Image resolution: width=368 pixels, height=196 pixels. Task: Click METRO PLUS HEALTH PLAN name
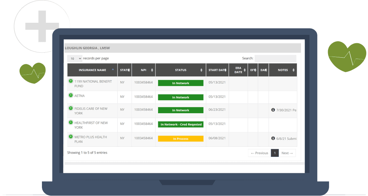[x=91, y=139]
